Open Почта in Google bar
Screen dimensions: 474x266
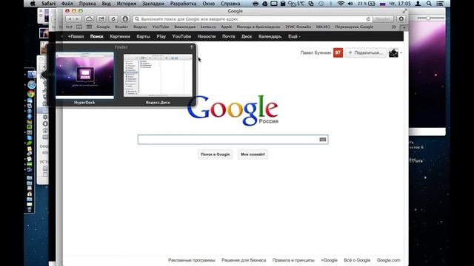[x=229, y=36]
